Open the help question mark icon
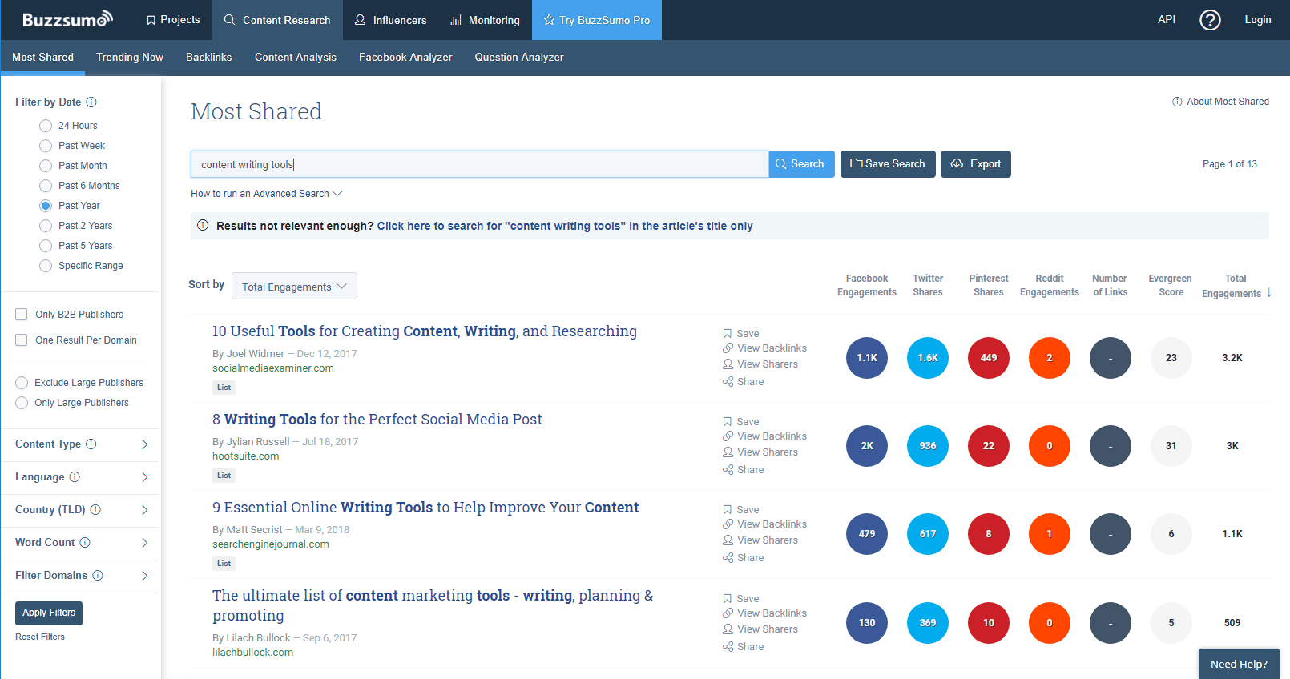 (x=1210, y=20)
